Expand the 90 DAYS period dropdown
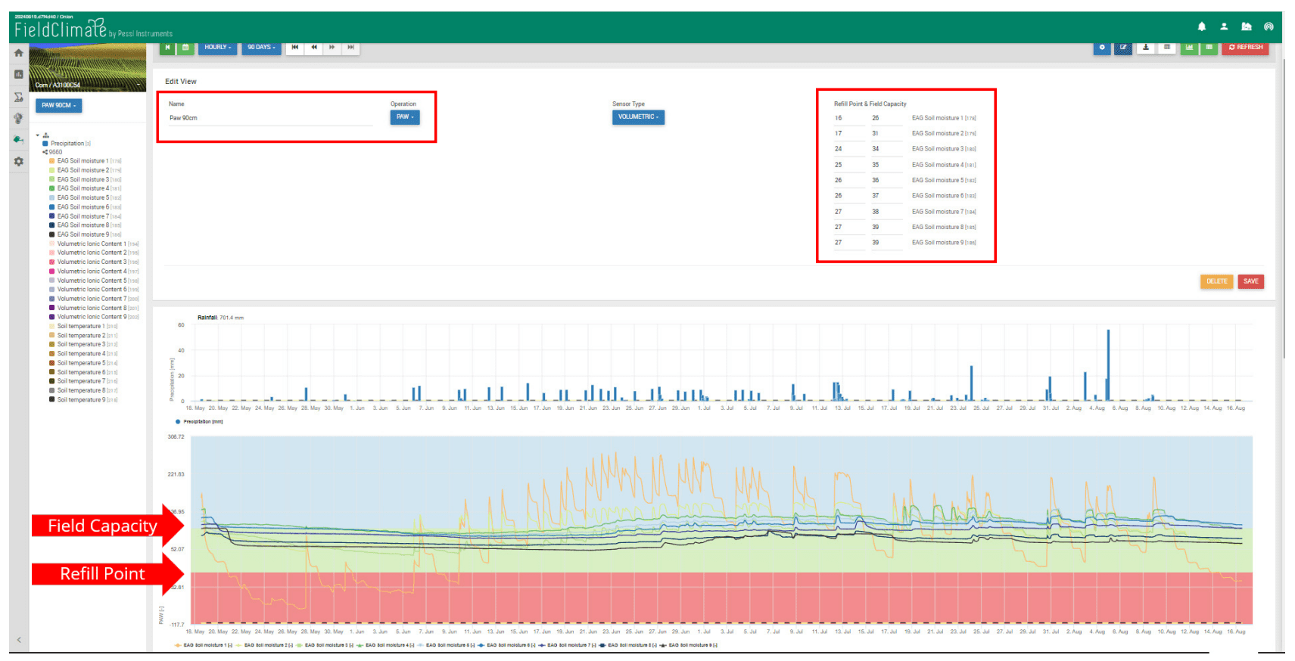 pos(261,48)
